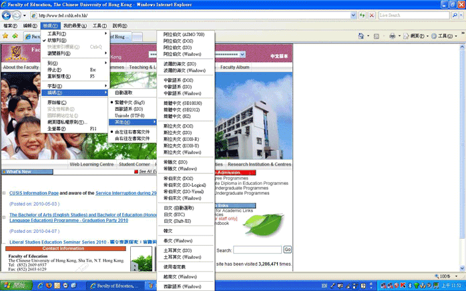This screenshot has height=291, width=466.
Task: Expand the address bar URL history dropdown
Action: coord(353,15)
